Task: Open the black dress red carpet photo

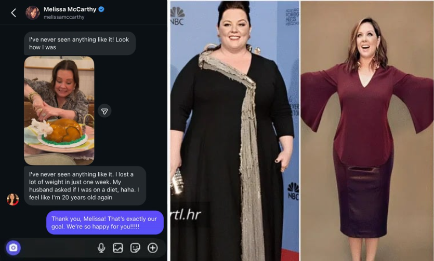Action: point(235,131)
